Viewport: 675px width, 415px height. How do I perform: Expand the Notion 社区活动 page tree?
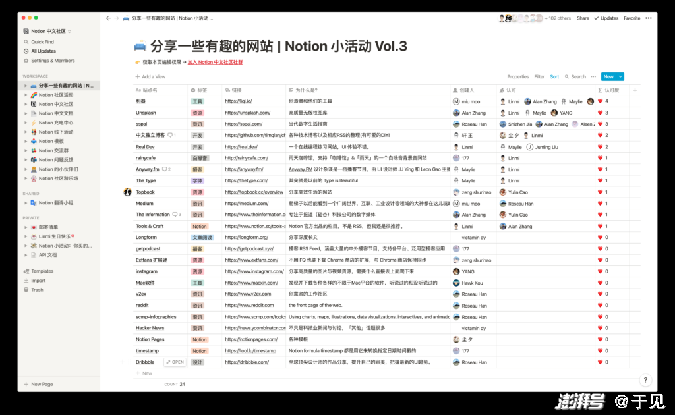pos(26,95)
